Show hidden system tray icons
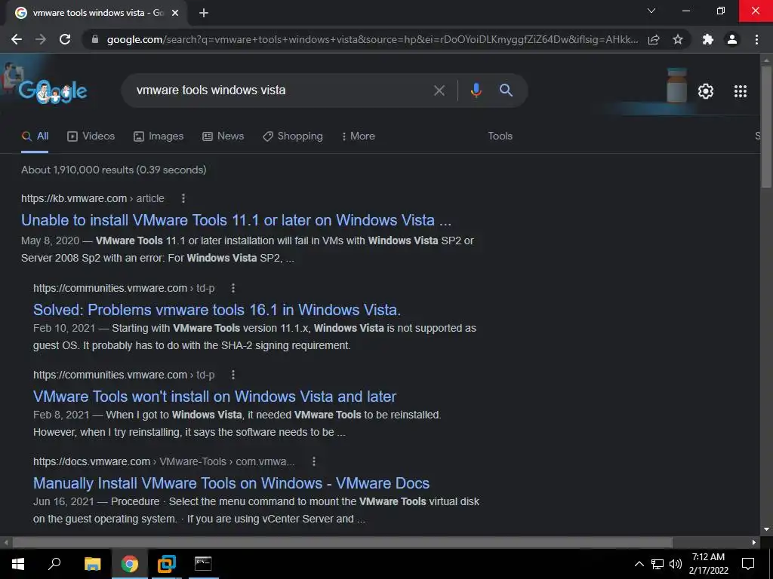Screen dimensions: 773x579 click(x=639, y=564)
